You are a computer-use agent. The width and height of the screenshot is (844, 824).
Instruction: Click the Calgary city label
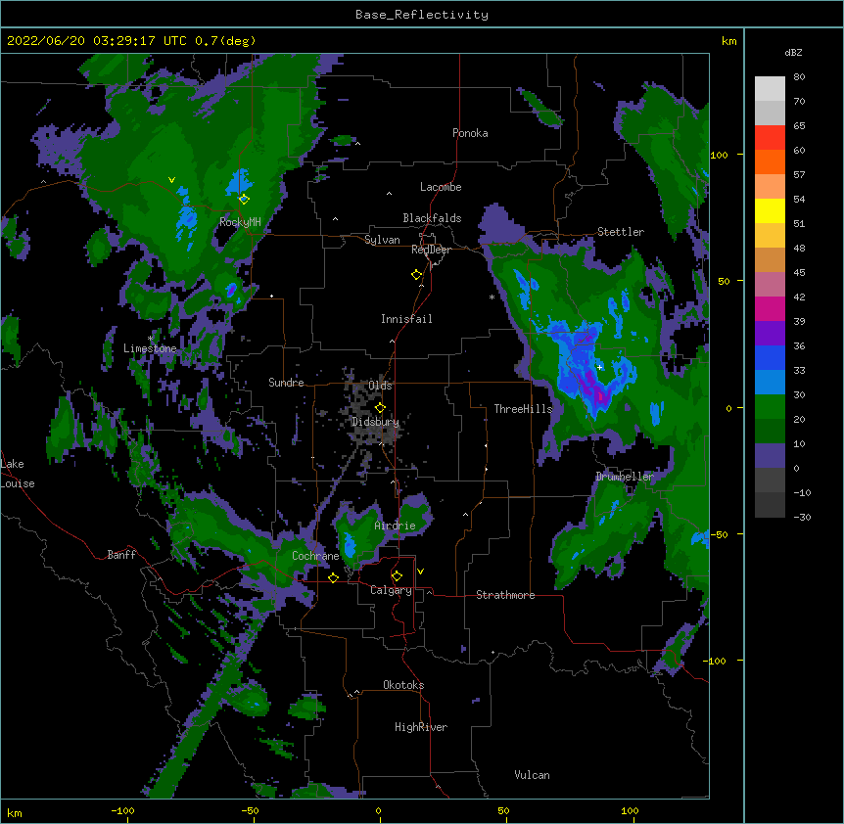point(391,590)
